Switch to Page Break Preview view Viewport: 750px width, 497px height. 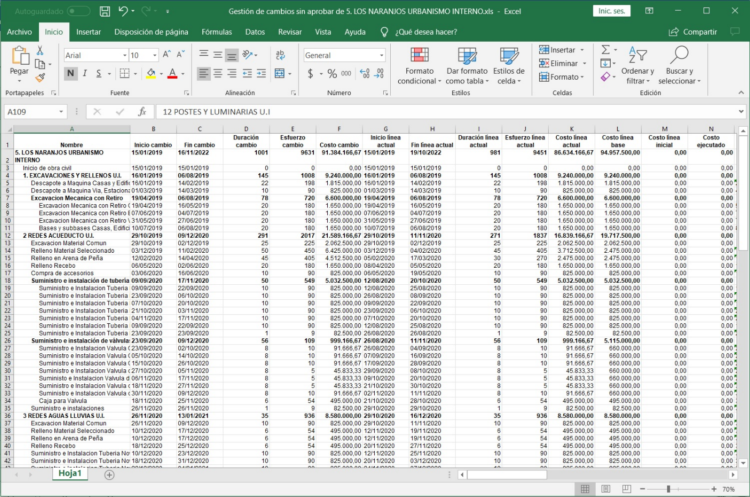pyautogui.click(x=627, y=489)
